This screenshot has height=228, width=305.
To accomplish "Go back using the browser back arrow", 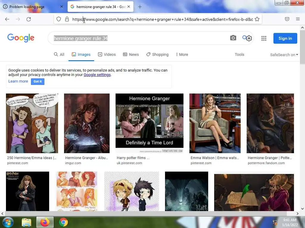I will click(7, 19).
